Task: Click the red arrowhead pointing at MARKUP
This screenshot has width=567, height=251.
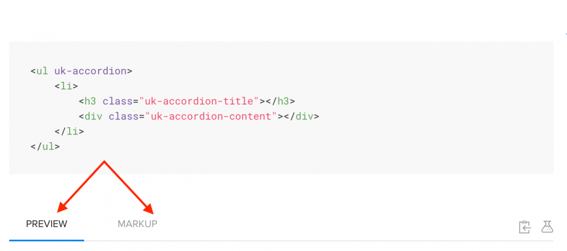Action: pos(149,208)
